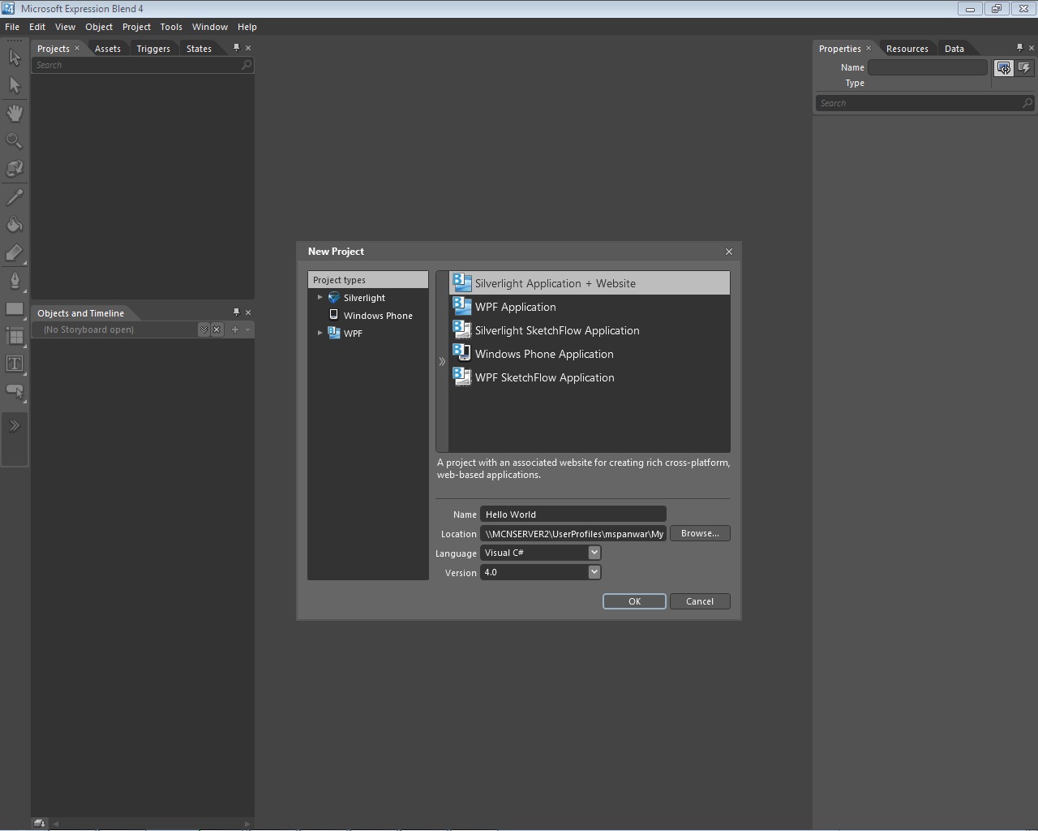The width and height of the screenshot is (1038, 831).
Task: Open the Version dropdown
Action: click(x=594, y=572)
